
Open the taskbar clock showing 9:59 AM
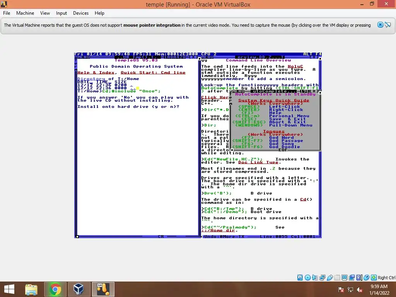[x=379, y=289]
